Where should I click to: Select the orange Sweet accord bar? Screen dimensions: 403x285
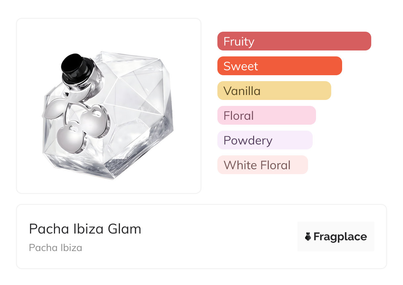coord(280,66)
